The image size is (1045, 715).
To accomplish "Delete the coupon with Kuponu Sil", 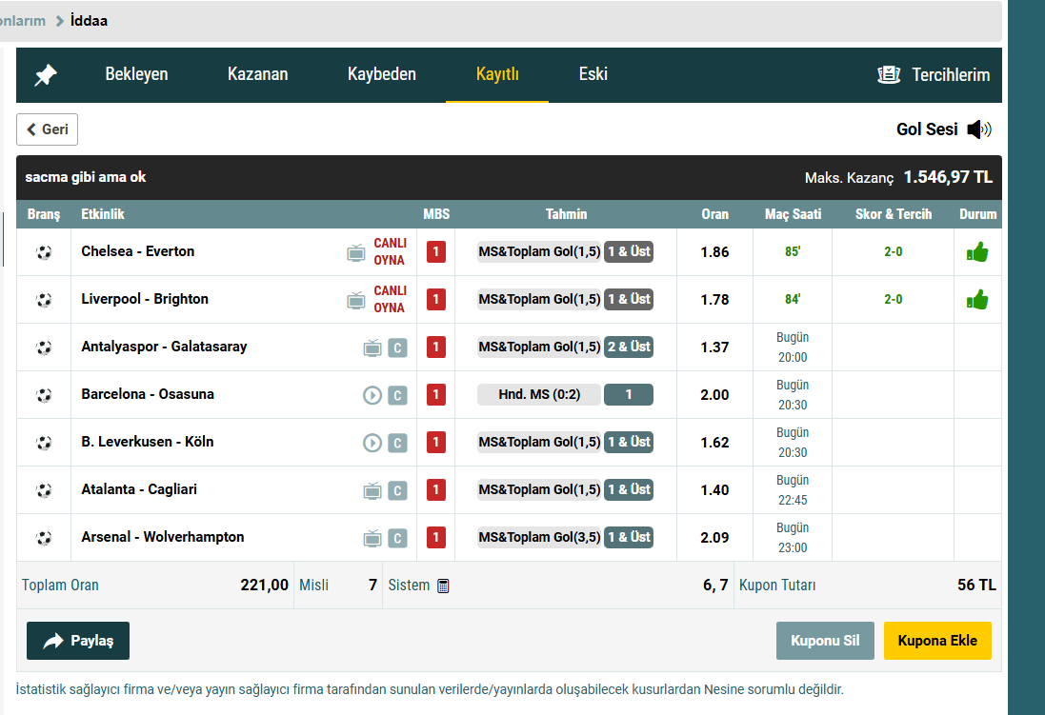I will (x=825, y=641).
